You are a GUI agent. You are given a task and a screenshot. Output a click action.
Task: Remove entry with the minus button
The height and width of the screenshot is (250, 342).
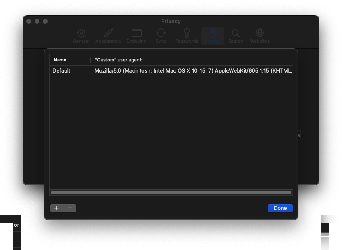click(70, 208)
